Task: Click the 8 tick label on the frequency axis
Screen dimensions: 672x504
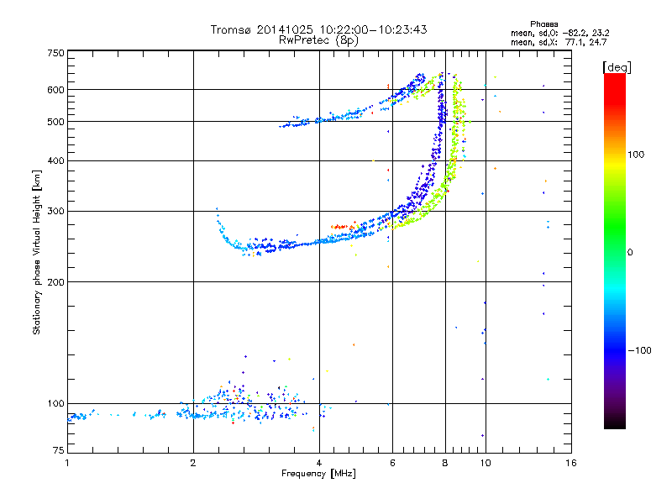Action: (445, 463)
